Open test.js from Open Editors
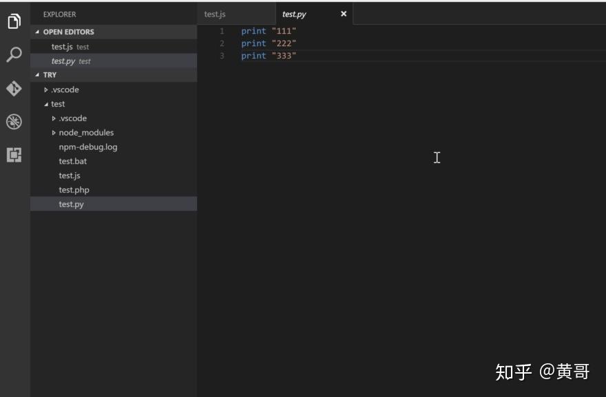Image resolution: width=606 pixels, height=397 pixels. (x=63, y=46)
